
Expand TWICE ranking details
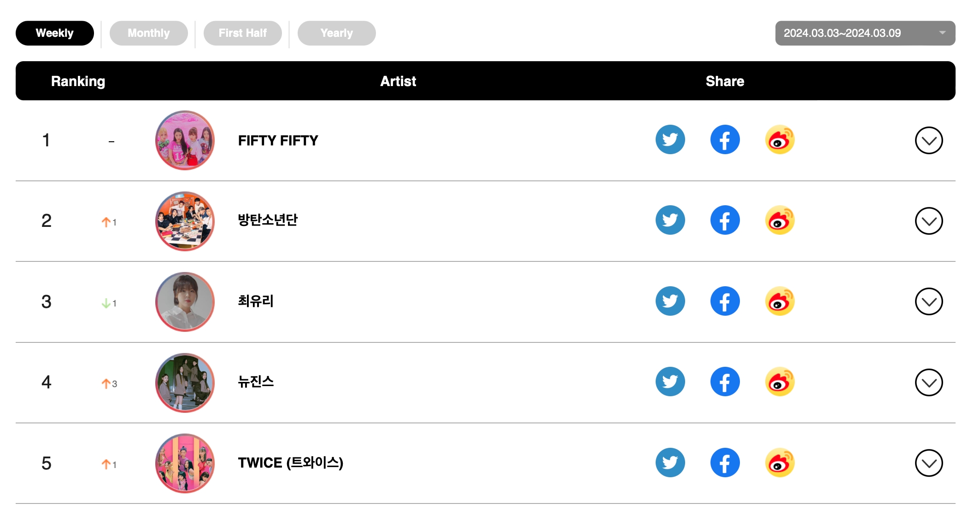pyautogui.click(x=928, y=463)
